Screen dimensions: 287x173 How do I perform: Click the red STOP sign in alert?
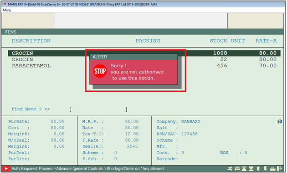100,71
